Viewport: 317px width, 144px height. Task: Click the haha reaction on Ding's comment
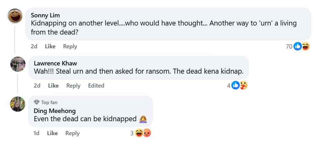[x=139, y=133]
